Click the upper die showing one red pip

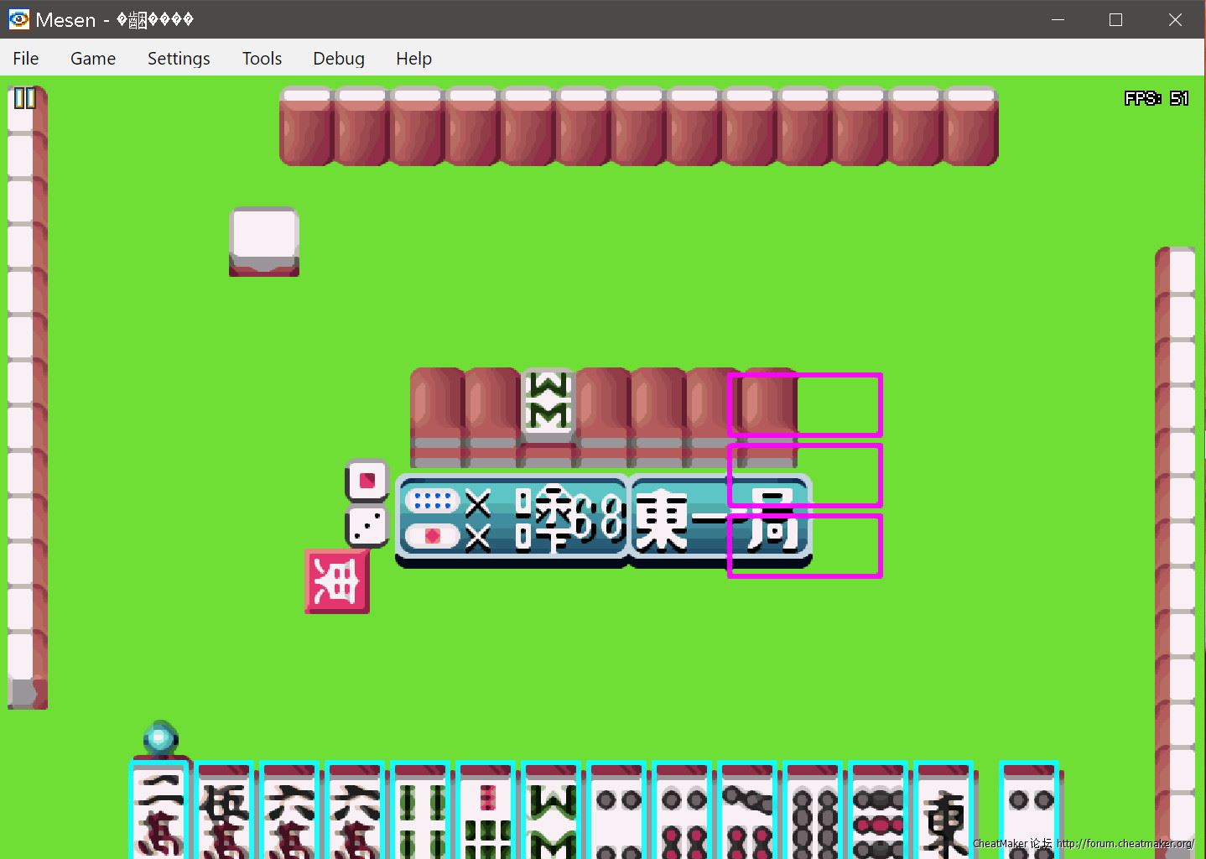366,481
